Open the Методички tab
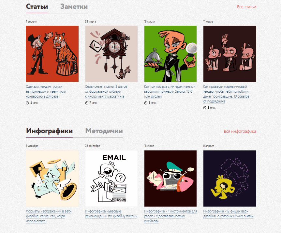 [x=104, y=131]
